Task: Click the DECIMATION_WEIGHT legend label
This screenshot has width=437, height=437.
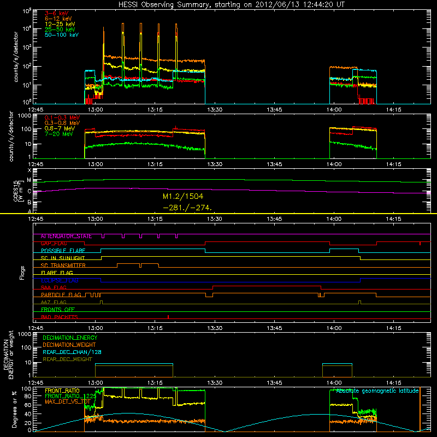Action: tap(69, 345)
